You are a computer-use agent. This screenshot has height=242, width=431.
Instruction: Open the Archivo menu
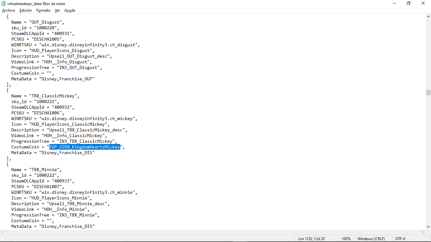coord(9,10)
